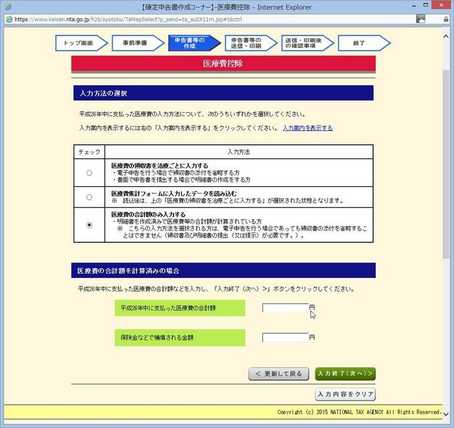The width and height of the screenshot is (454, 428).
Task: Click the scroll down arrow
Action: (446, 414)
